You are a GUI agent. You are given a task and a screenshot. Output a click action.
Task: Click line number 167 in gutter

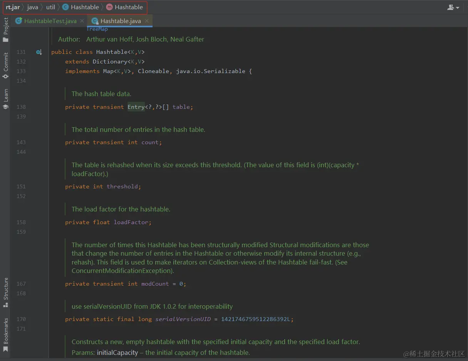click(21, 284)
